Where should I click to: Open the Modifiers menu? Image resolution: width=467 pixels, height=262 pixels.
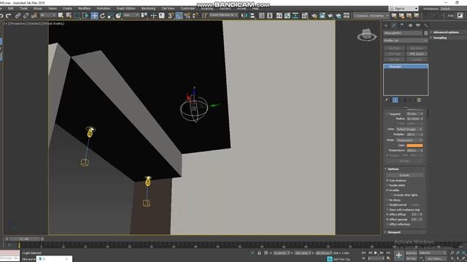(x=85, y=8)
